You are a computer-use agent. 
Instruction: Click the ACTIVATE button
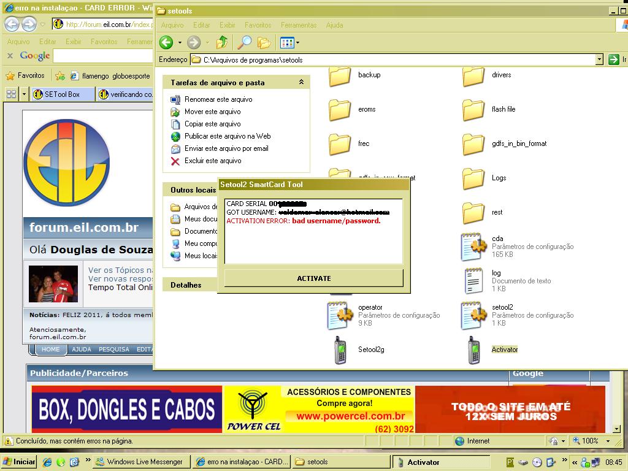pos(314,278)
